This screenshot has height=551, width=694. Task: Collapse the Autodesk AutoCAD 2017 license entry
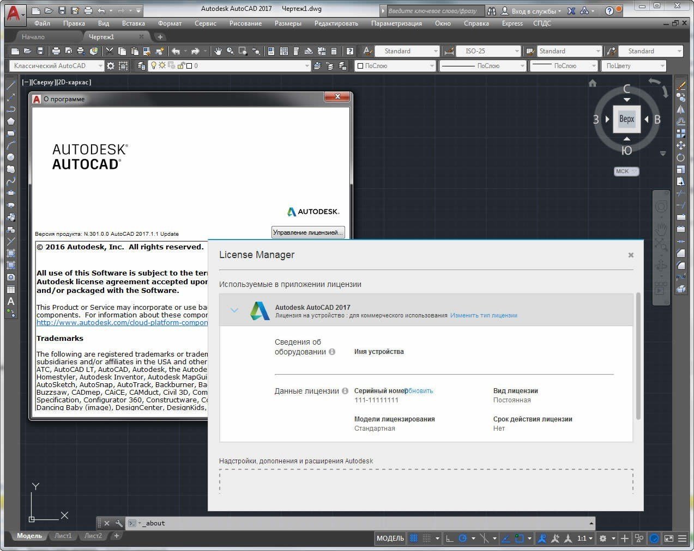(234, 310)
